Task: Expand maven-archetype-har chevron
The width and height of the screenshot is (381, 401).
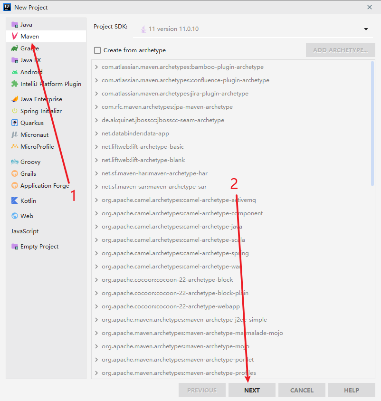Action: point(96,173)
